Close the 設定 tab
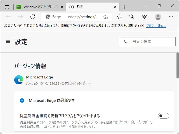Image resolution: width=179 pixels, height=134 pixels. 115,7
